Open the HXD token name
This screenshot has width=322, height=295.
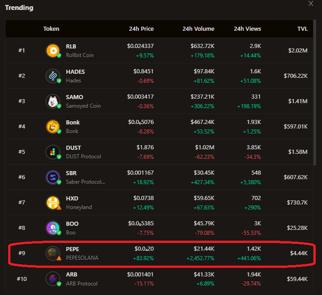(72, 199)
